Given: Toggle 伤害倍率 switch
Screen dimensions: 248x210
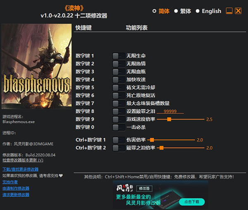Looking at the screenshot, I should (119, 140).
